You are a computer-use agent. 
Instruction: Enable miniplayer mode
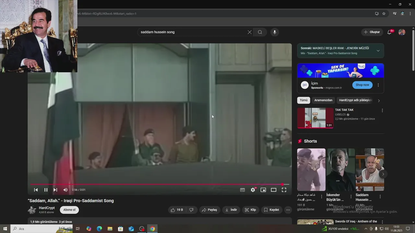(263, 190)
